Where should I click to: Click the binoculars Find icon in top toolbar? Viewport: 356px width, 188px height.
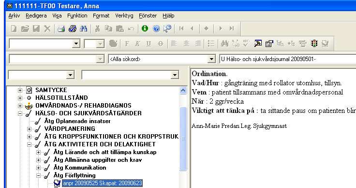point(83,29)
